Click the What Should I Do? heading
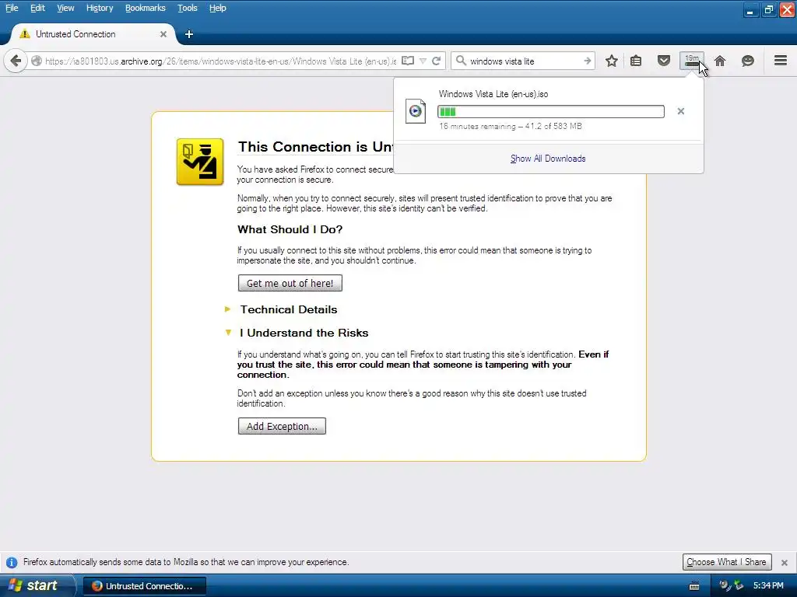The image size is (797, 597). 290,229
